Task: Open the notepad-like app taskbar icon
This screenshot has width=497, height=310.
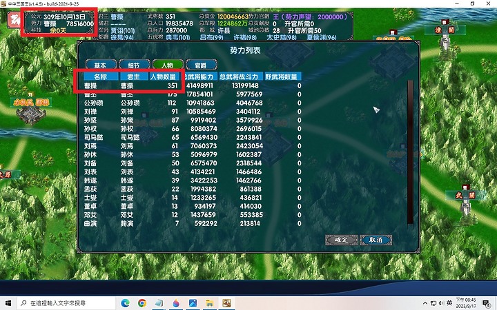Action: (x=159, y=303)
